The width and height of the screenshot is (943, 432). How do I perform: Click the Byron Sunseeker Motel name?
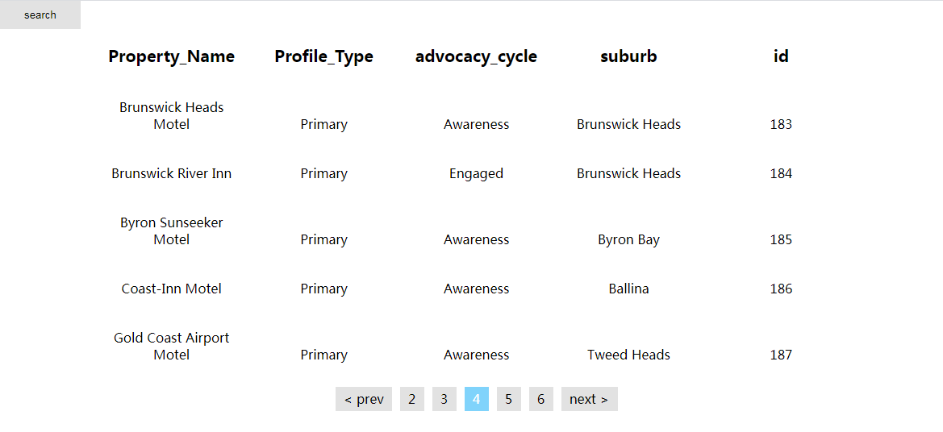pyautogui.click(x=172, y=231)
